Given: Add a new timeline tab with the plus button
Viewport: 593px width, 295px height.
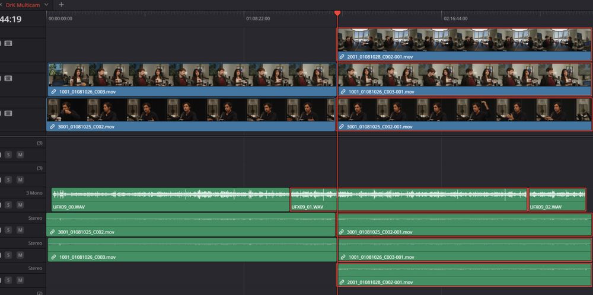Looking at the screenshot, I should [x=61, y=5].
